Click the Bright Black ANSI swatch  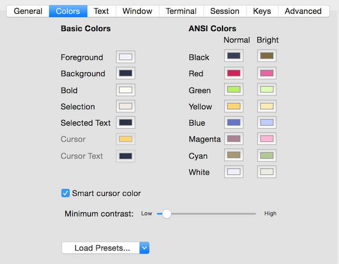[x=267, y=56]
